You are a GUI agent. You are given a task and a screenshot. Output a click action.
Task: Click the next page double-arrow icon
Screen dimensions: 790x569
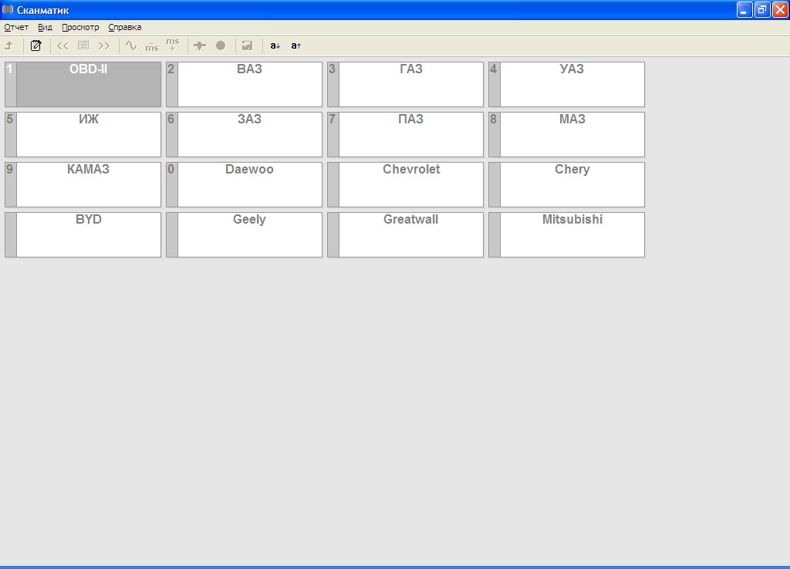pyautogui.click(x=104, y=45)
